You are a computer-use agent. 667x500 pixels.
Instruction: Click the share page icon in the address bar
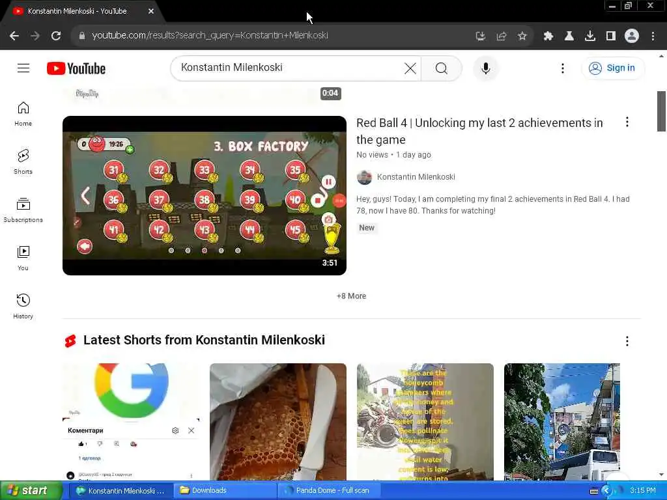(501, 36)
